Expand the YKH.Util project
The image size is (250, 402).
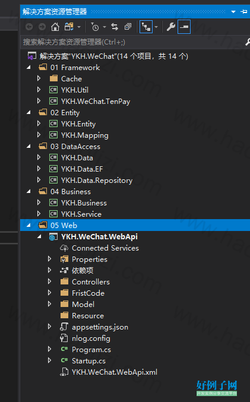(x=39, y=90)
